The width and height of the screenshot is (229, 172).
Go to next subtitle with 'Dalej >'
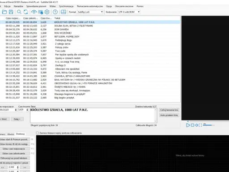click(17, 119)
